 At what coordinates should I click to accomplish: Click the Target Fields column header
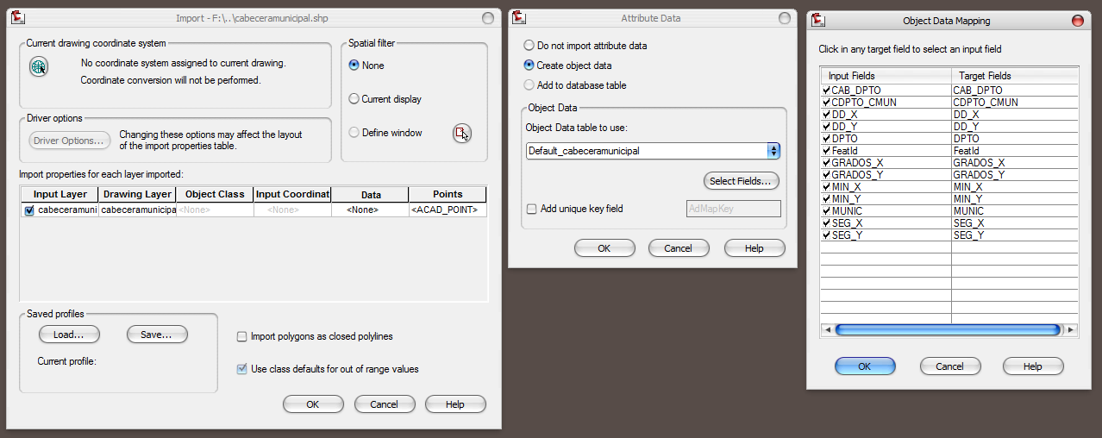(x=1015, y=76)
